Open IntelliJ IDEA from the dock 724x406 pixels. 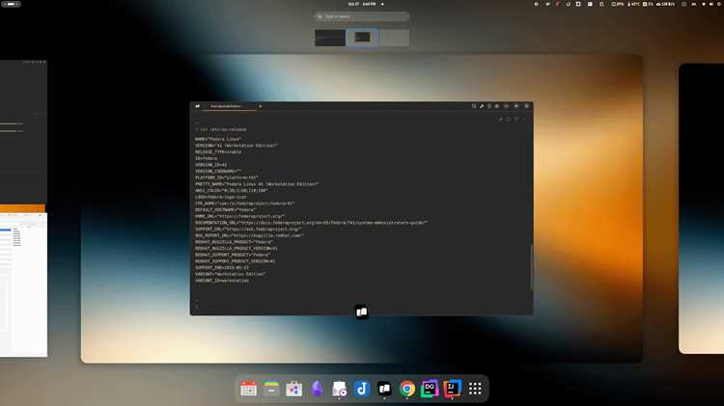tap(452, 389)
